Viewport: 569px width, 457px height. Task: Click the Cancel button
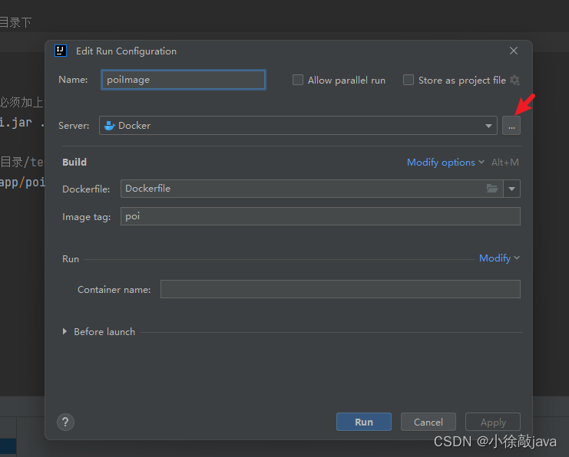[428, 422]
